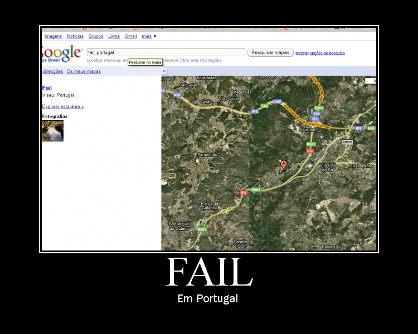Open the 'direcções' link

pos(53,71)
